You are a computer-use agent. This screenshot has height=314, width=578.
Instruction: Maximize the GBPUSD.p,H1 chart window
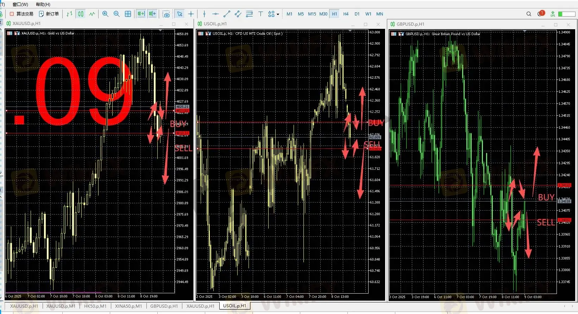(555, 25)
